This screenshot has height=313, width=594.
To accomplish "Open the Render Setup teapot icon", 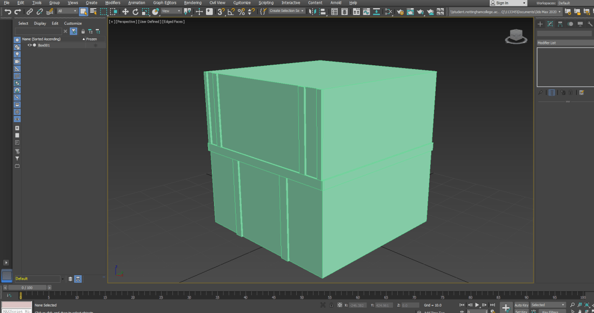I will 401,11.
